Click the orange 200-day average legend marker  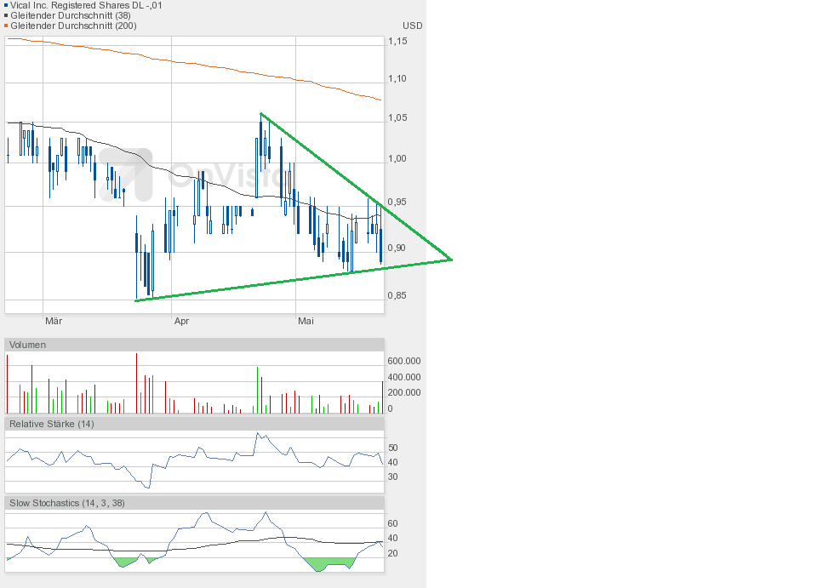(6, 26)
